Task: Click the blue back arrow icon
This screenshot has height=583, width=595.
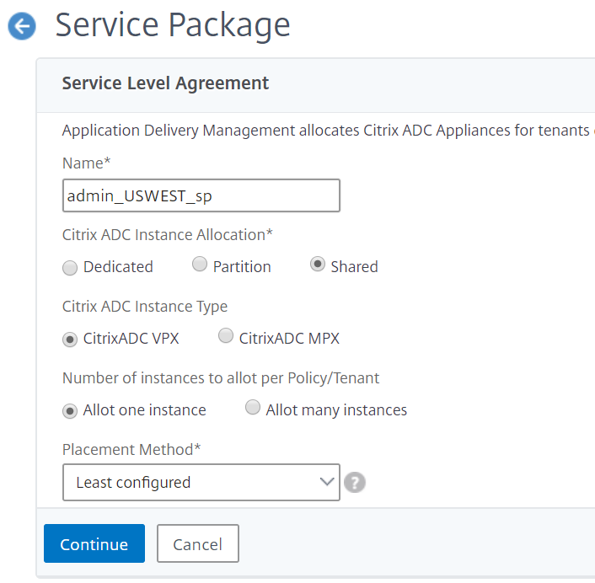Action: 22,26
